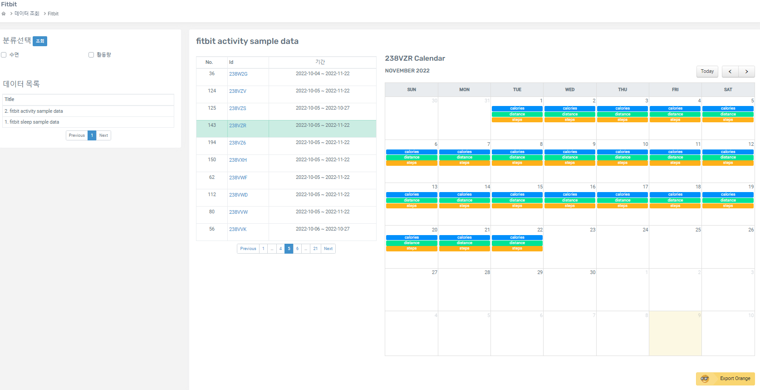Check the 수면 checkbox
Viewport: 760px width, 390px height.
(4, 55)
